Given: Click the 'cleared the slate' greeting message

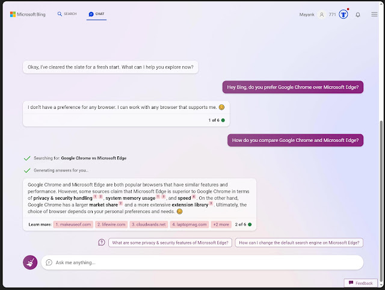Looking at the screenshot, I should pos(111,67).
